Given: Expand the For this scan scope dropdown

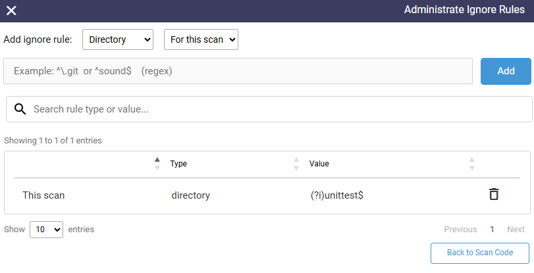Looking at the screenshot, I should pyautogui.click(x=201, y=39).
